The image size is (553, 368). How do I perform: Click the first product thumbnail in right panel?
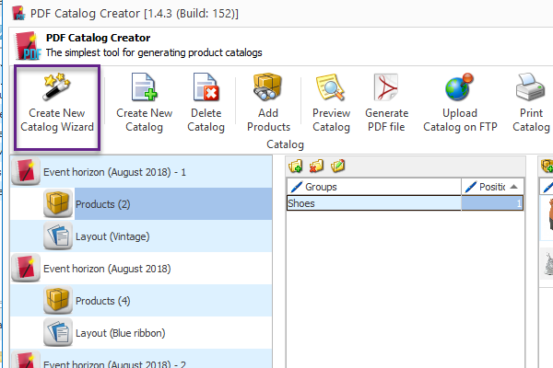coord(547,218)
